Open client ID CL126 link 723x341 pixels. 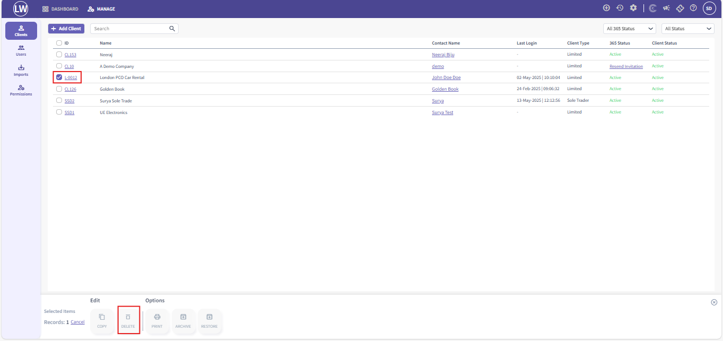[70, 89]
